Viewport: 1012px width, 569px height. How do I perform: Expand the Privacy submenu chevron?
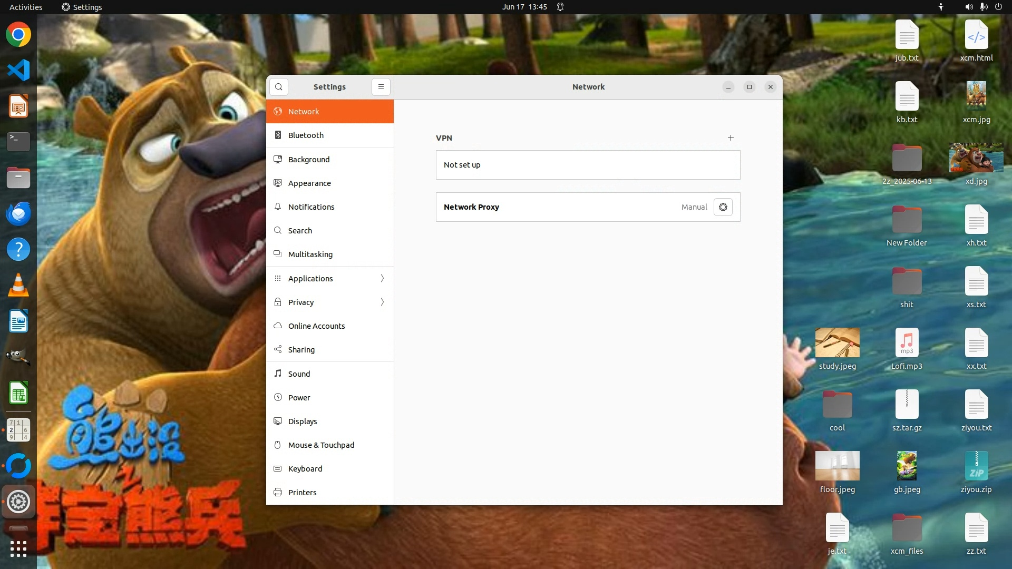[x=382, y=302]
